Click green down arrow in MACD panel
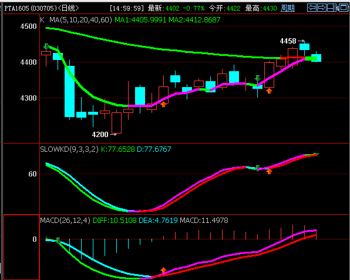Screen dimensions: 350x280 click(58, 241)
